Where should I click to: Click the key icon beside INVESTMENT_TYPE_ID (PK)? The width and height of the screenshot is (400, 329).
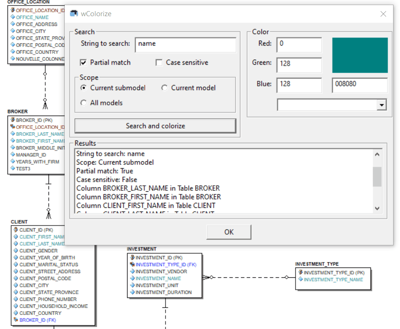point(301,273)
